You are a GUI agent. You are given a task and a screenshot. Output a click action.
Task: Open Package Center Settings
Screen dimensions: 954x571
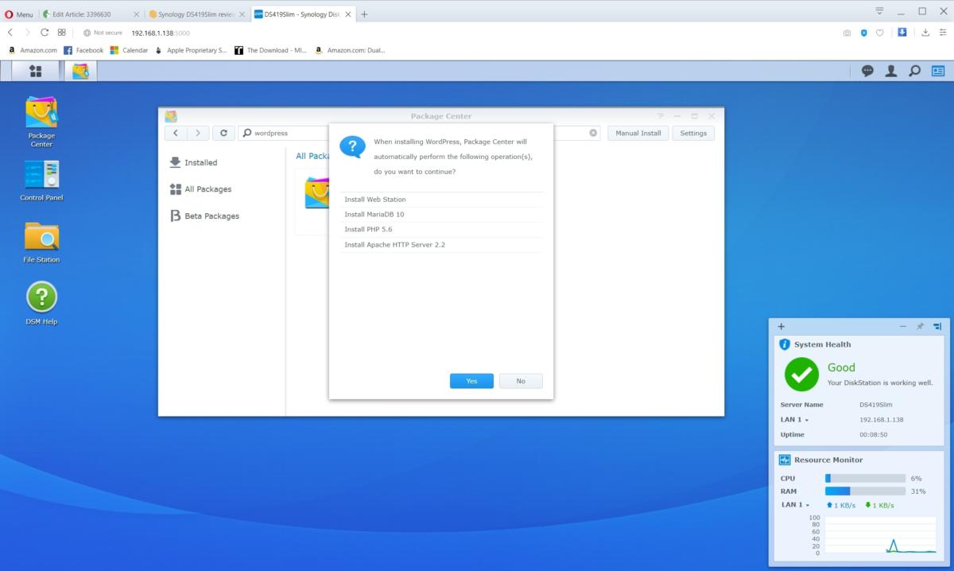pos(693,133)
